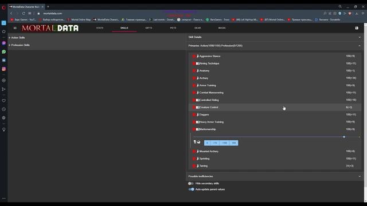
Task: Click the red icon beside Creature Control
Action: coord(194,108)
